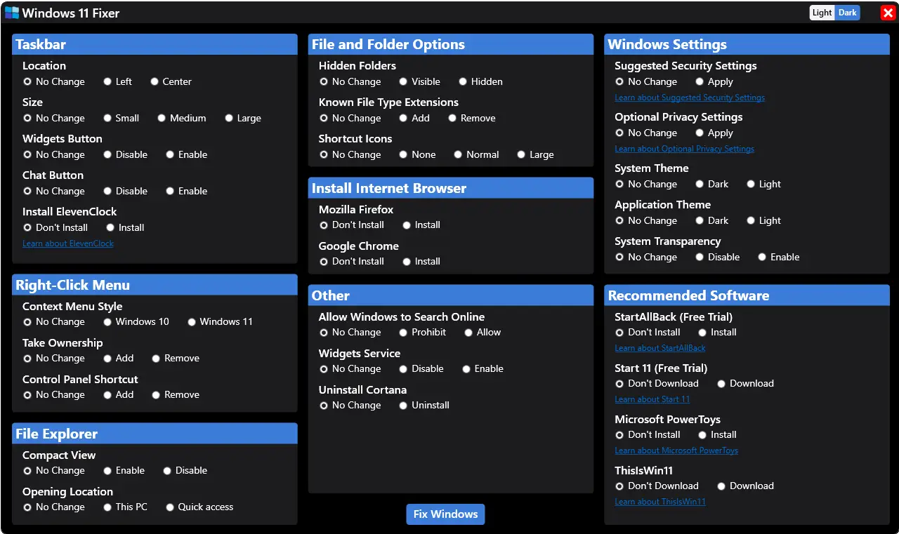Viewport: 899px width, 534px height.
Task: Switch to Light theme toggle
Action: (x=822, y=13)
